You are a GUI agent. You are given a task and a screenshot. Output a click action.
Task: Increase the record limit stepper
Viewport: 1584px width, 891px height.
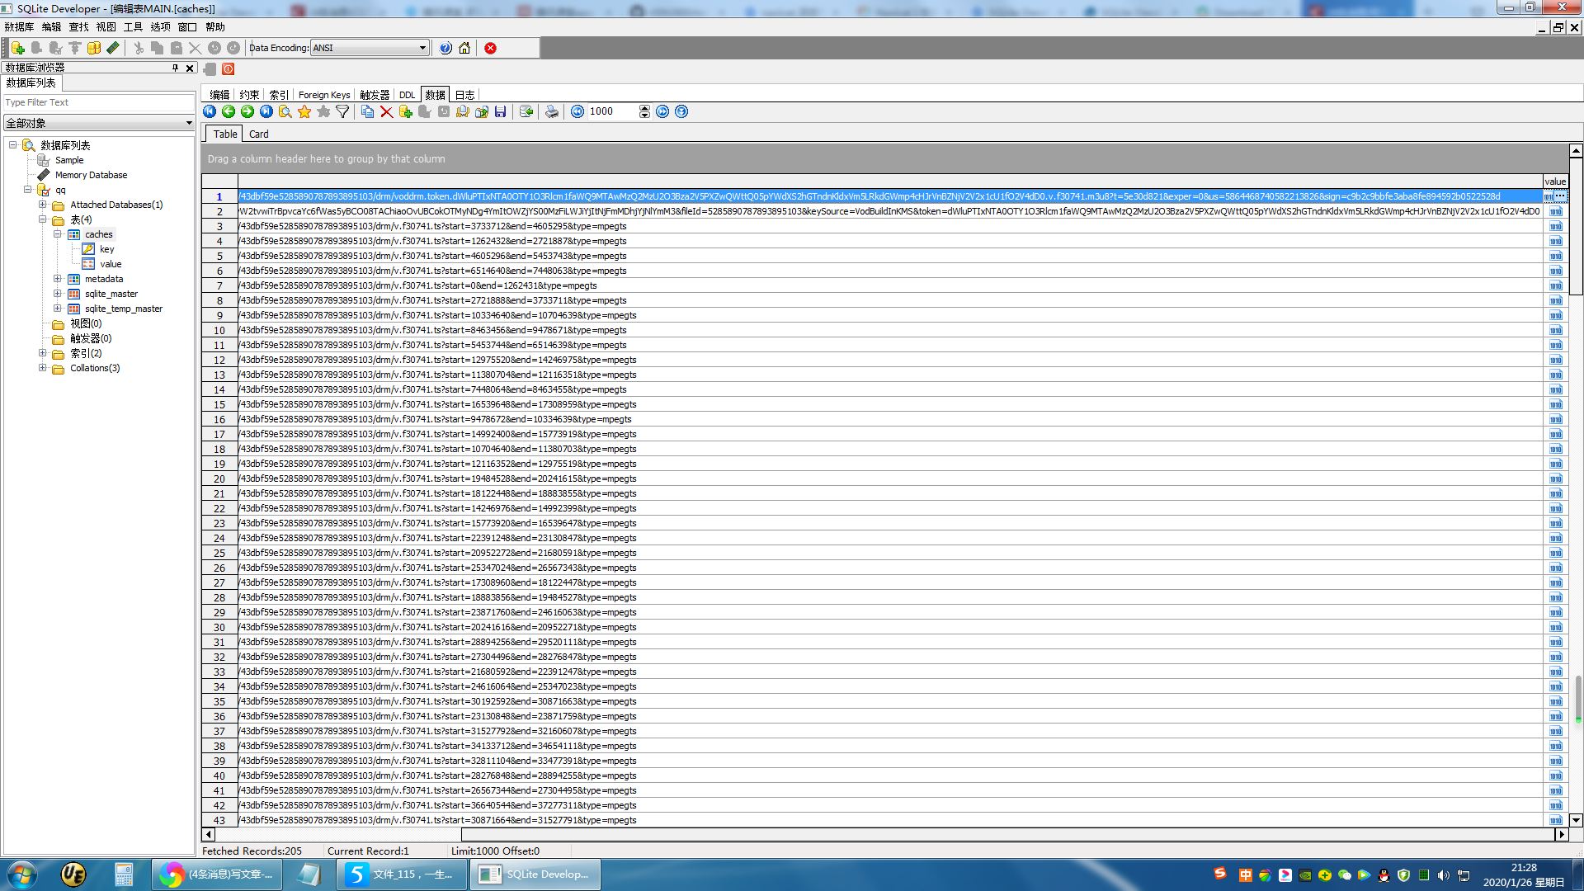coord(644,108)
